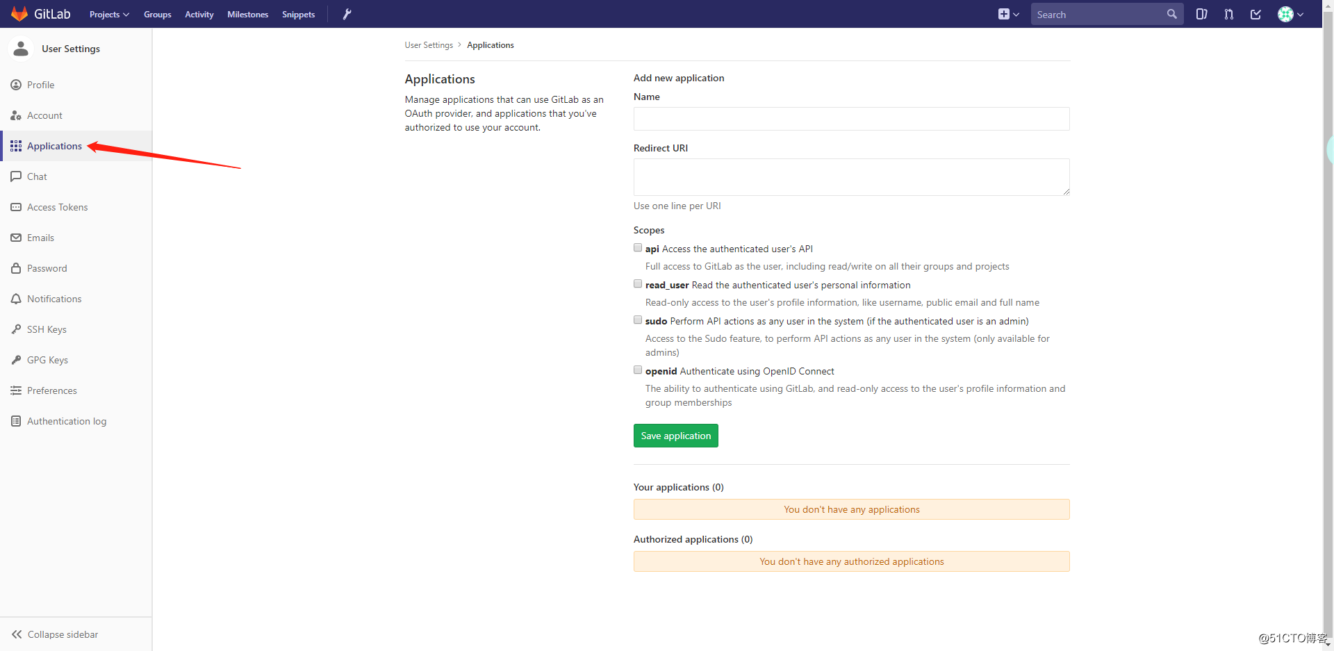Click the Access Tokens icon

pos(16,207)
